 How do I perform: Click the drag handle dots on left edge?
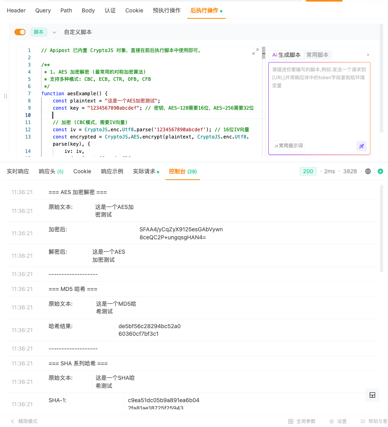pos(6,96)
